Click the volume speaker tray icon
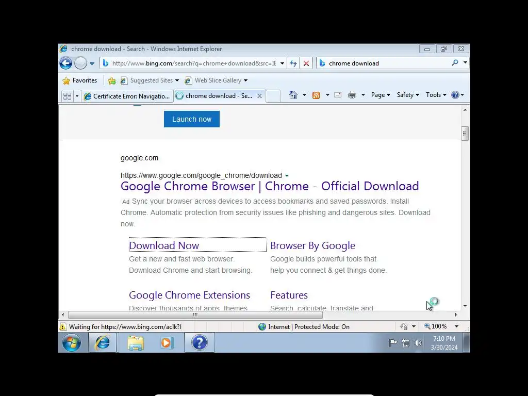528x396 pixels. click(x=418, y=343)
